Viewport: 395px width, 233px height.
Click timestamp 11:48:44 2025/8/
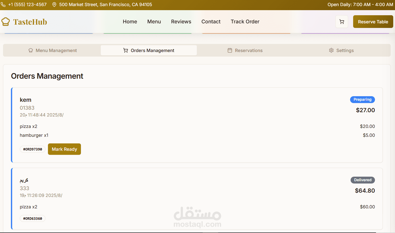click(42, 115)
